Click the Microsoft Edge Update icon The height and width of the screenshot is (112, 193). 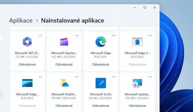click(x=137, y=42)
